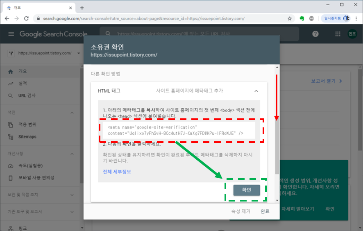Click the URL inspection search field
Image resolution: width=363 pixels, height=231 pixels.
click(x=200, y=34)
